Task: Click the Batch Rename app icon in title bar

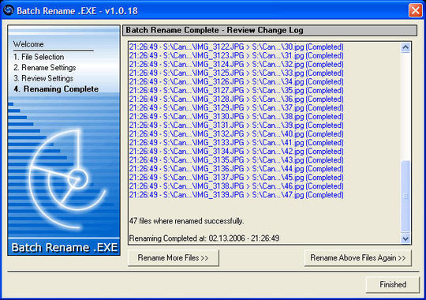Action: (9, 10)
